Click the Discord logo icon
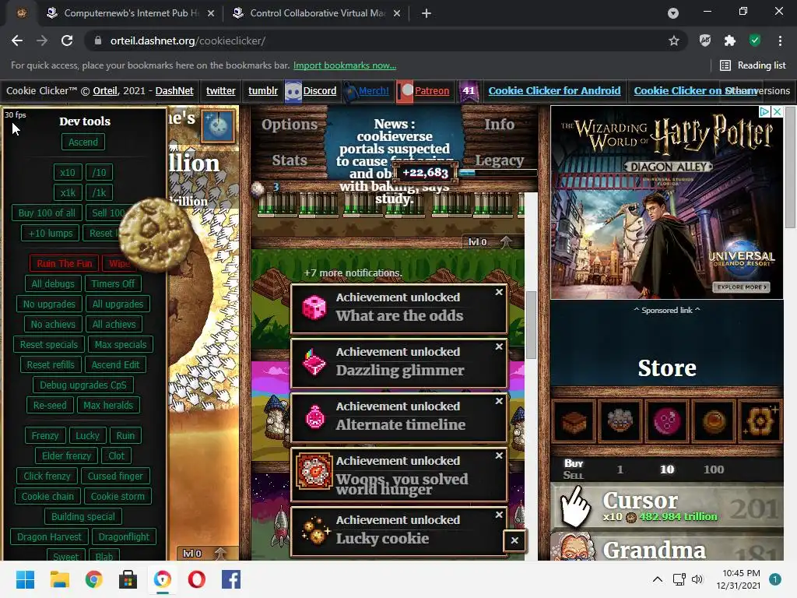 coord(293,91)
